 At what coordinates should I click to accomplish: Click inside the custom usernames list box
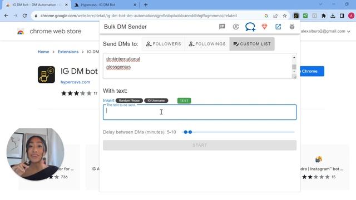(x=197, y=66)
